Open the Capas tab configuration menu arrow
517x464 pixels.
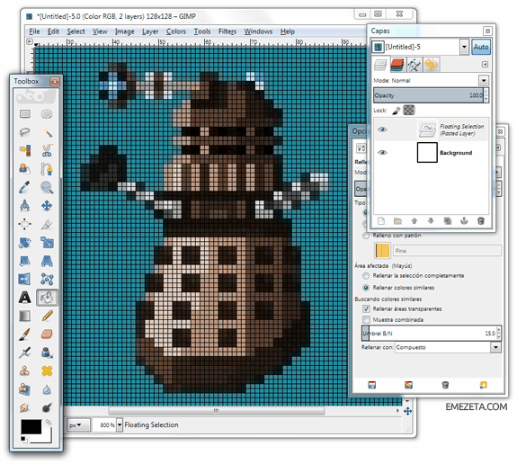485,65
